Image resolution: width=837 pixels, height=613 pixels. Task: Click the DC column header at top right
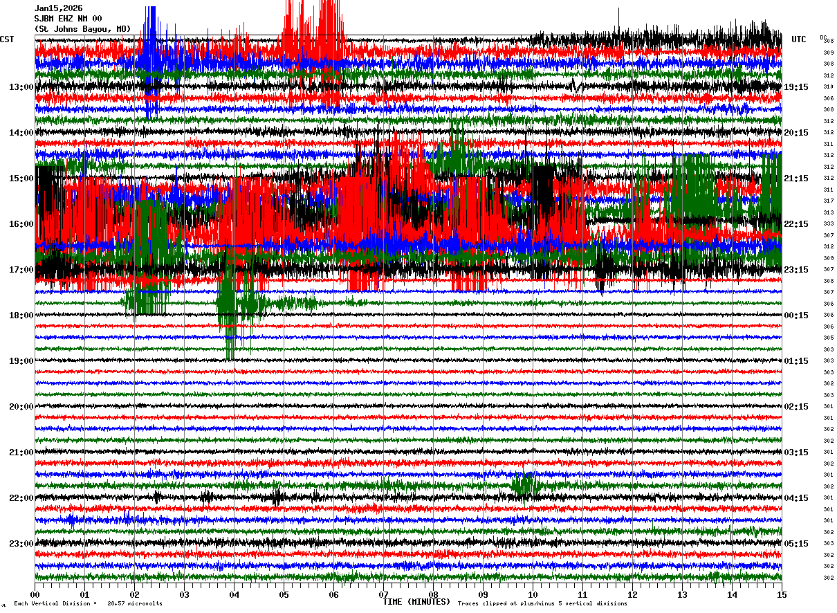[823, 37]
